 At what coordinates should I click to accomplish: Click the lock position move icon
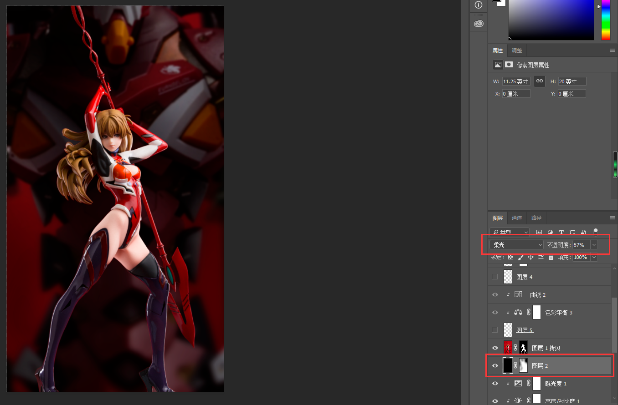pyautogui.click(x=530, y=257)
